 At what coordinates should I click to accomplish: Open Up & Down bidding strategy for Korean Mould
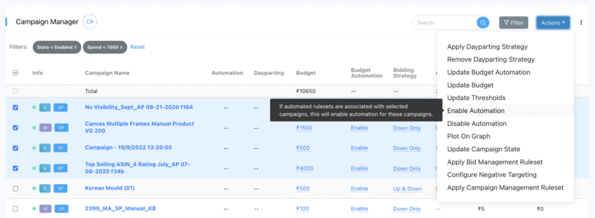(x=407, y=189)
